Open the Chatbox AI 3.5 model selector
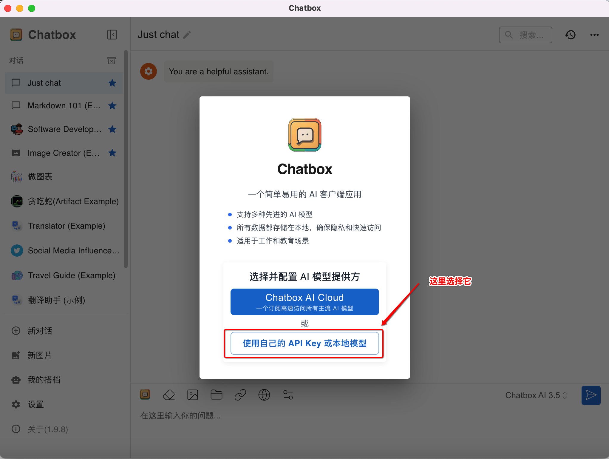This screenshot has width=609, height=459. pyautogui.click(x=536, y=395)
